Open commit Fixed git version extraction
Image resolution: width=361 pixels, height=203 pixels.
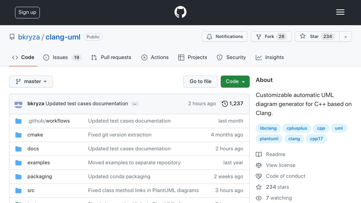pyautogui.click(x=120, y=135)
